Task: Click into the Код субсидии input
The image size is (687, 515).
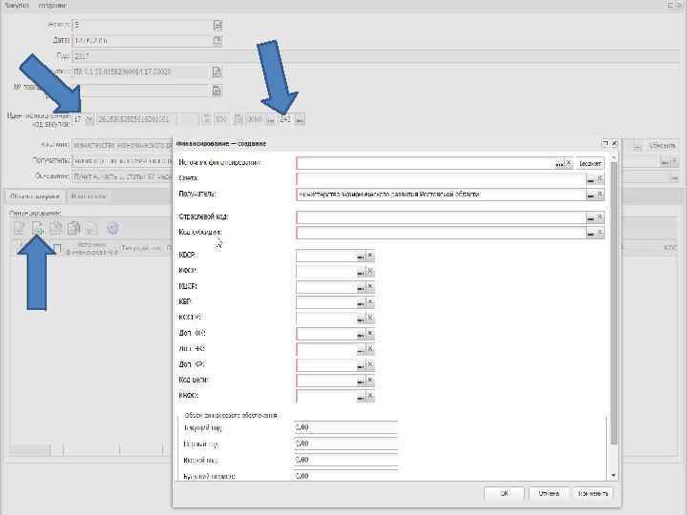Action: coord(441,233)
